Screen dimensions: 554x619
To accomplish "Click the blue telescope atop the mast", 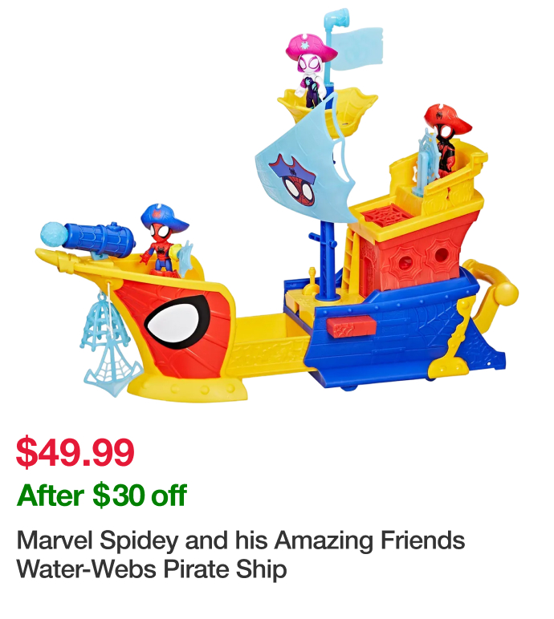I will [337, 18].
